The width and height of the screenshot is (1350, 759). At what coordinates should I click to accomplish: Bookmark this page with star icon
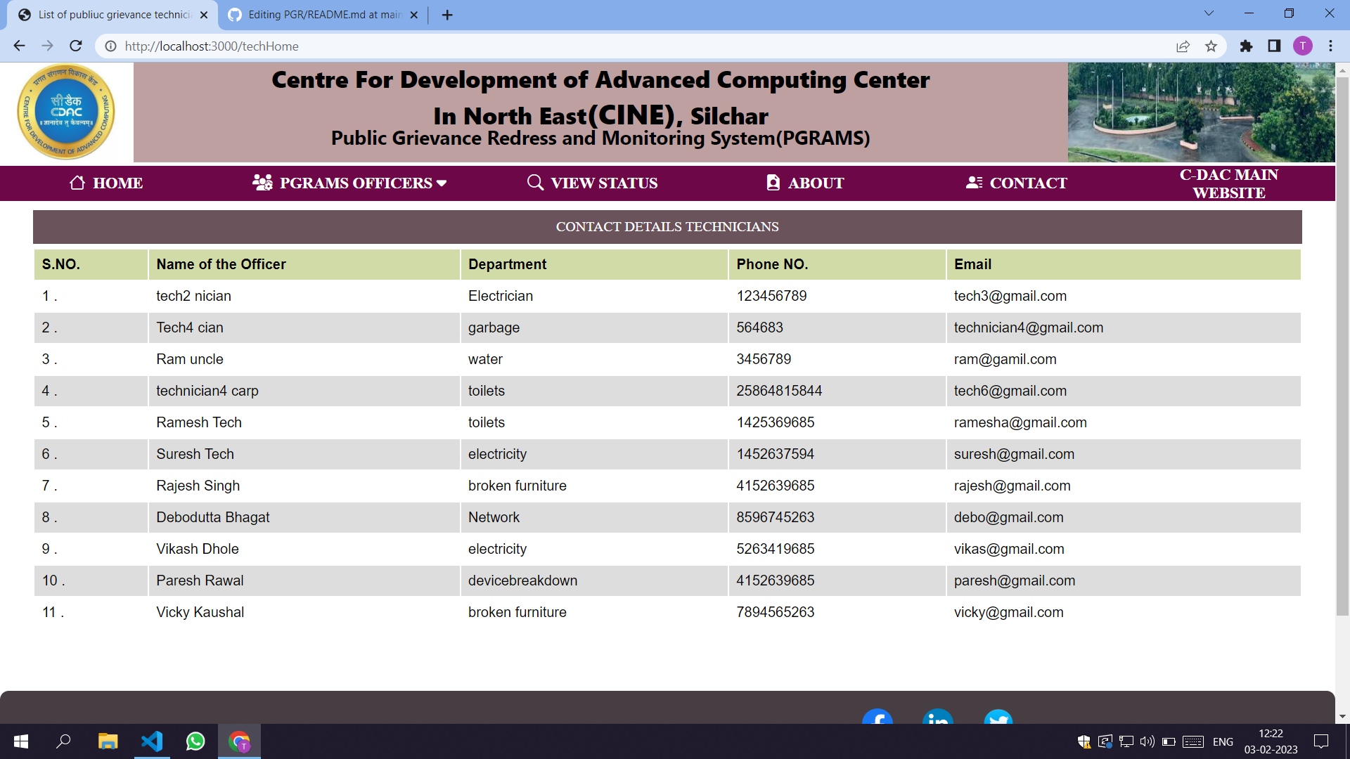1211,46
